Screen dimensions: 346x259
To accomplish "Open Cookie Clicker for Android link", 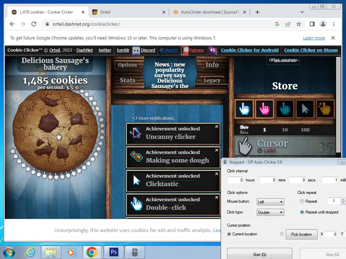I will [250, 50].
